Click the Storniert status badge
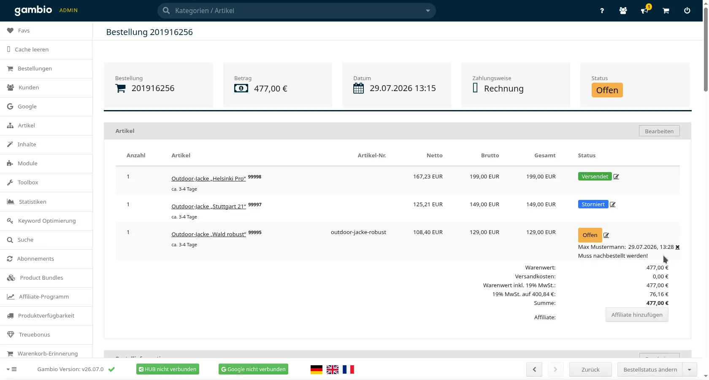This screenshot has width=709, height=380. point(593,205)
